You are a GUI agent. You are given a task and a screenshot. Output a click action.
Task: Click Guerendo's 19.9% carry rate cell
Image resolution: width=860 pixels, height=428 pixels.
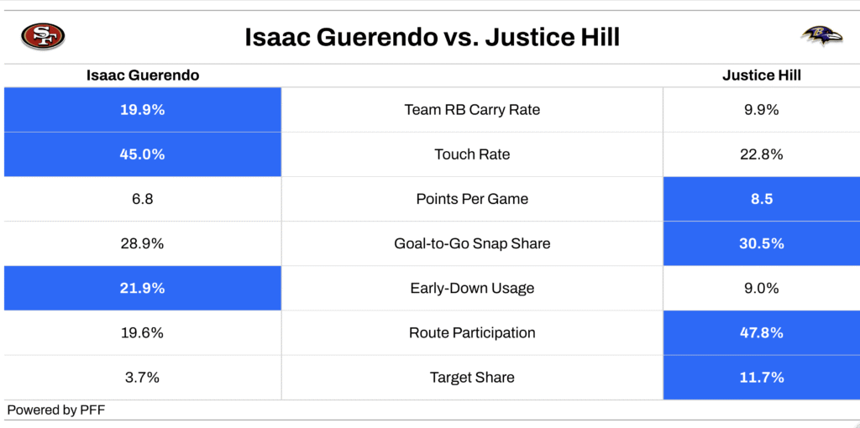coord(143,110)
